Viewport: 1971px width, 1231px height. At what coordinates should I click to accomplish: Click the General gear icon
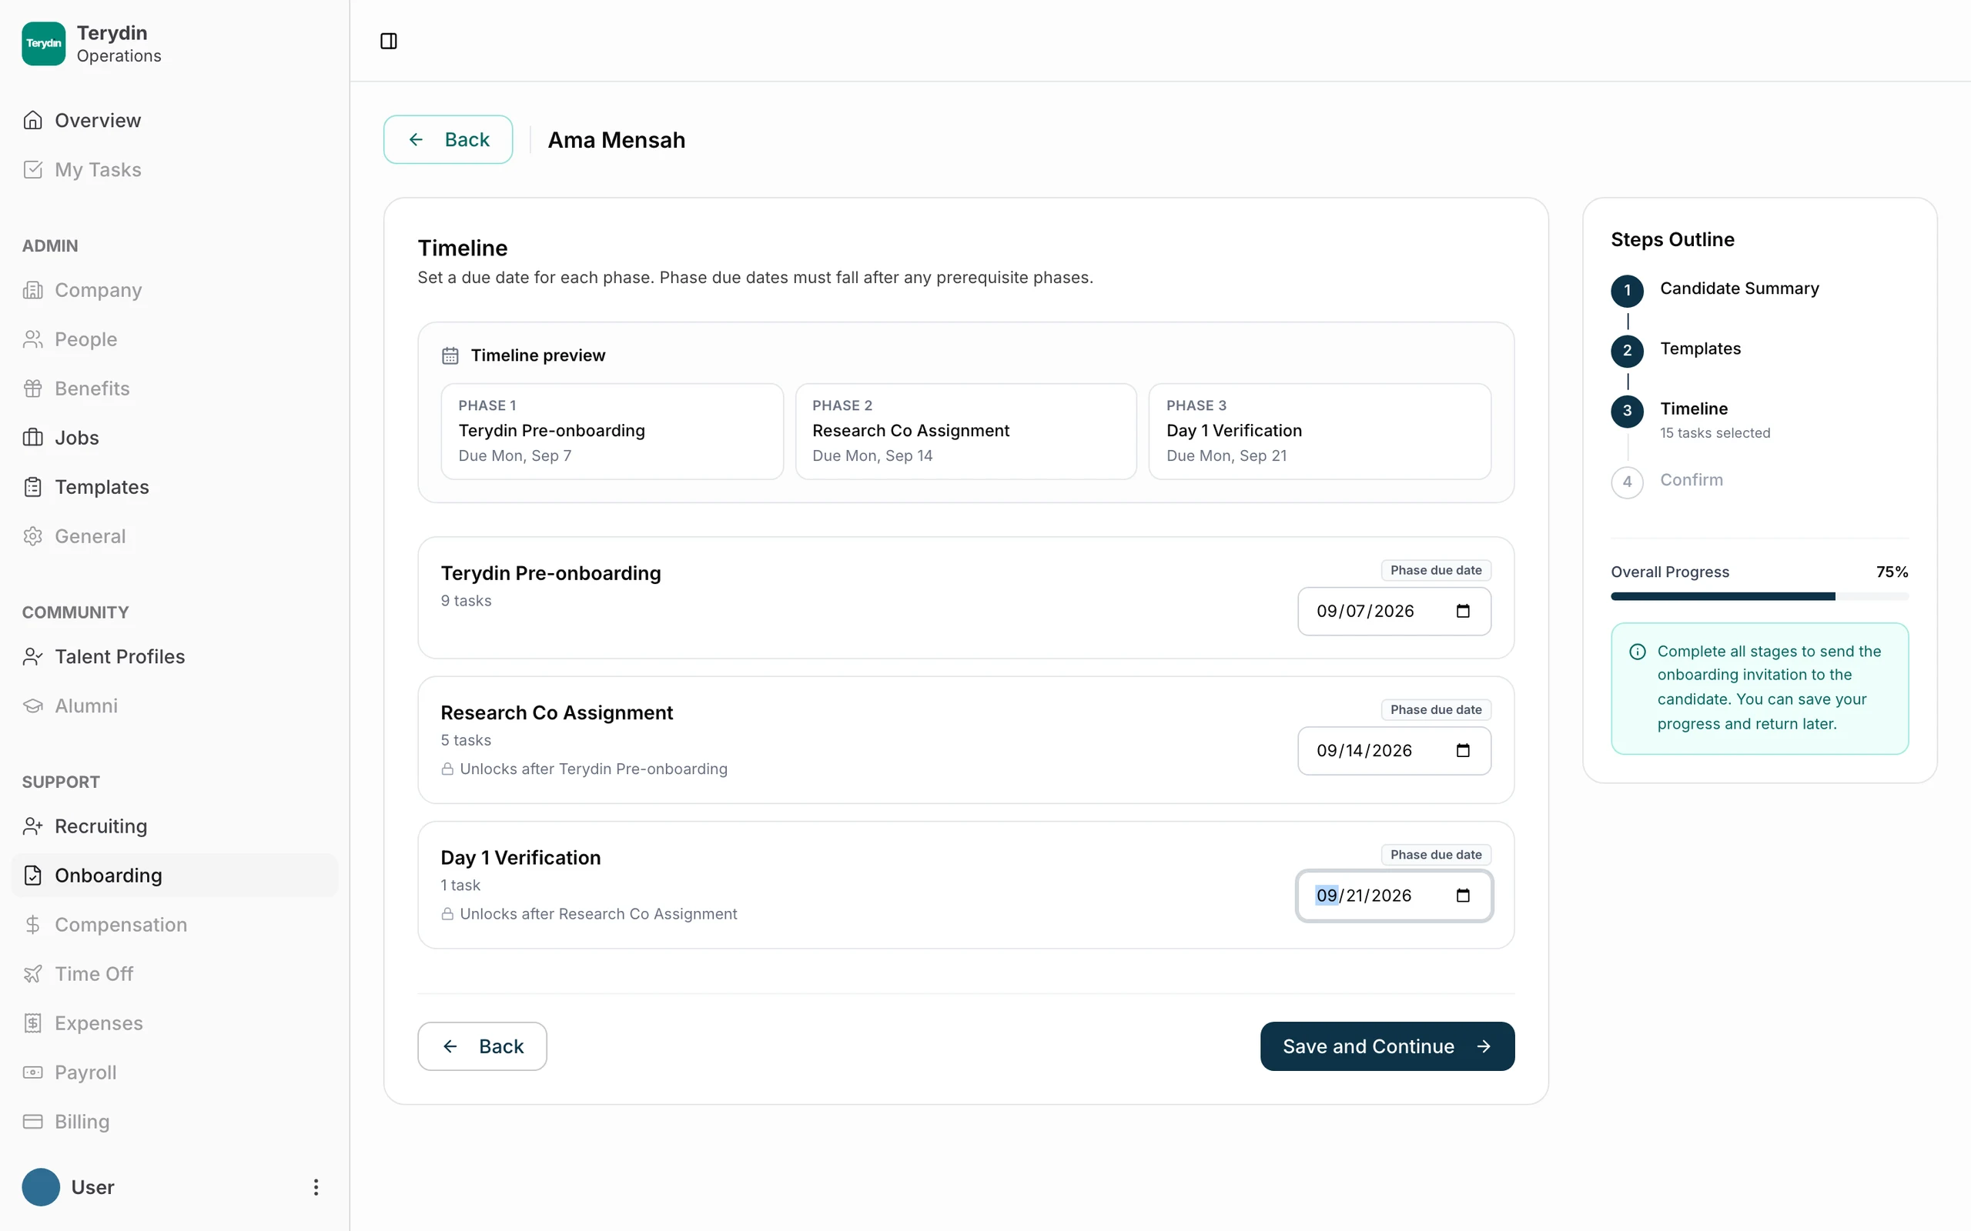[32, 536]
